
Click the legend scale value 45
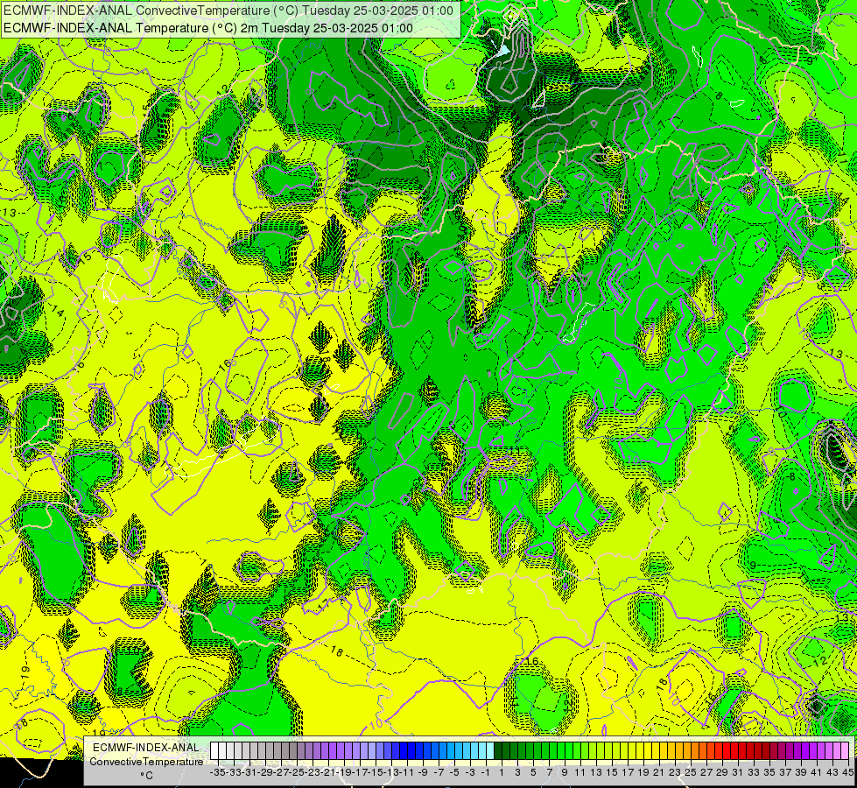(847, 772)
